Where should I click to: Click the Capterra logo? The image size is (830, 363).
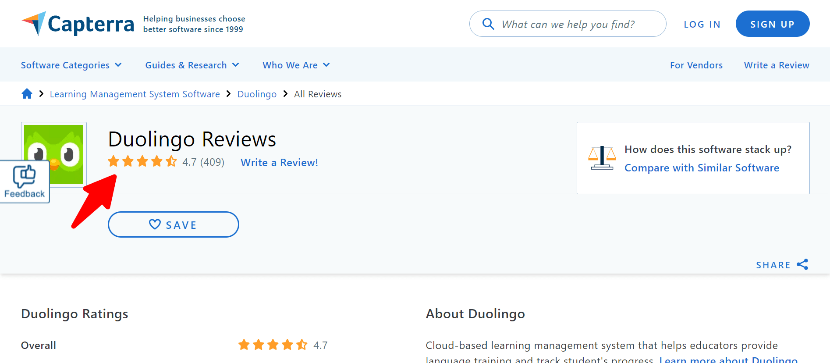click(78, 24)
